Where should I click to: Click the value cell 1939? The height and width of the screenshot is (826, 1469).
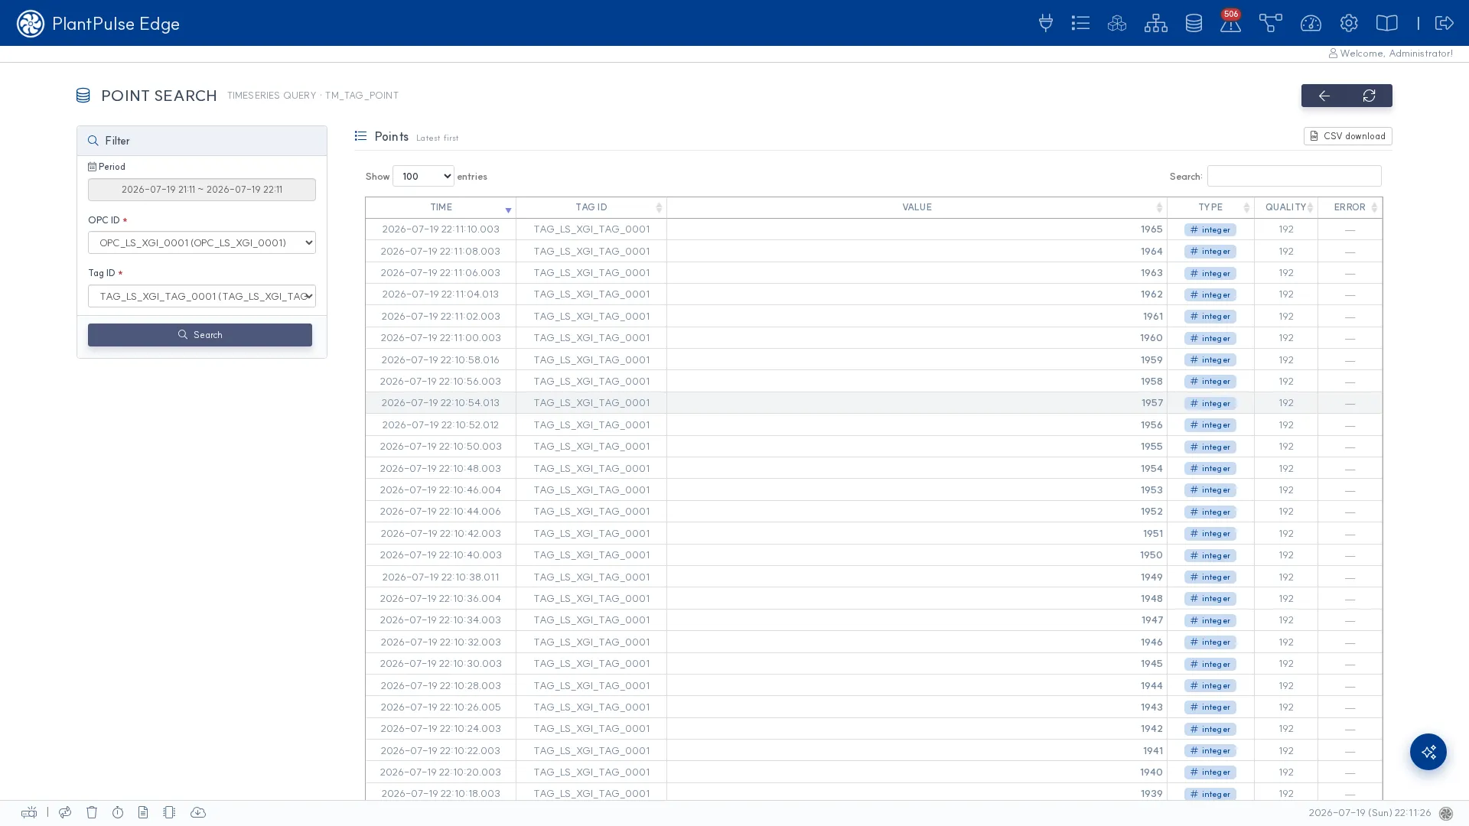pyautogui.click(x=917, y=794)
